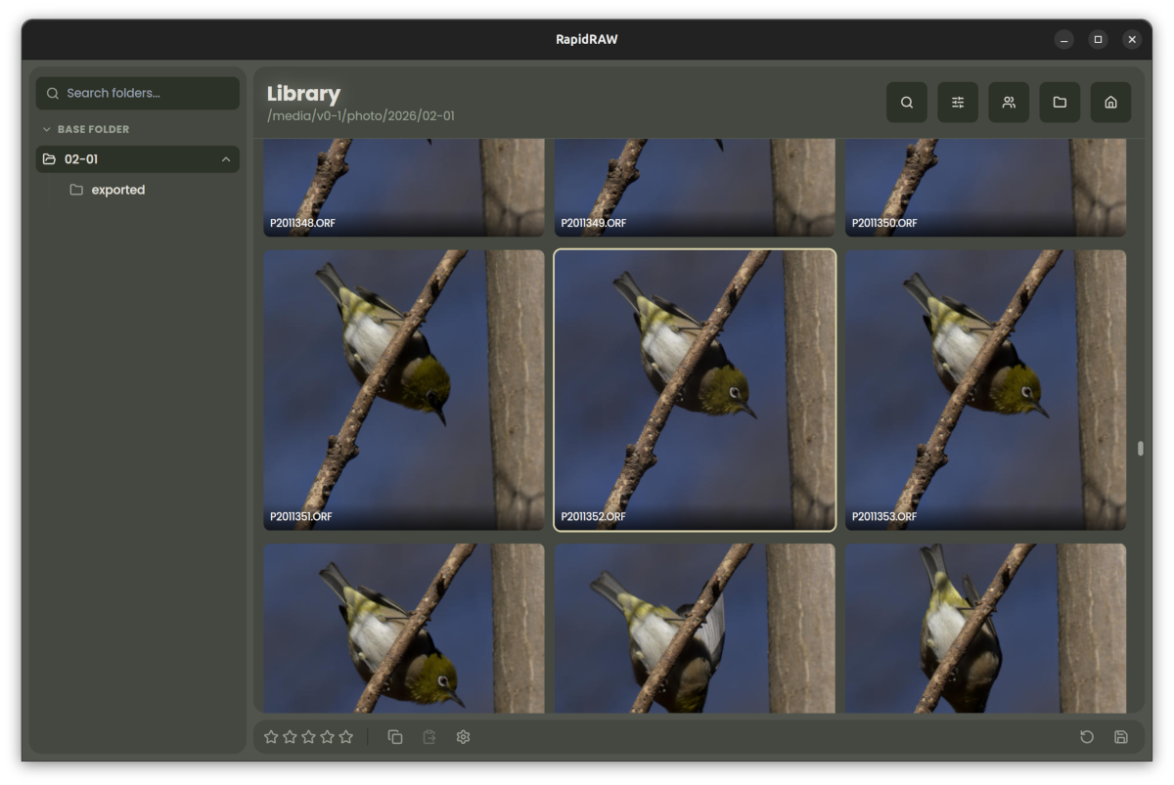This screenshot has height=785, width=1174.
Task: Click the folder path /media/v0-1/photo/2026/02-01
Action: (361, 116)
